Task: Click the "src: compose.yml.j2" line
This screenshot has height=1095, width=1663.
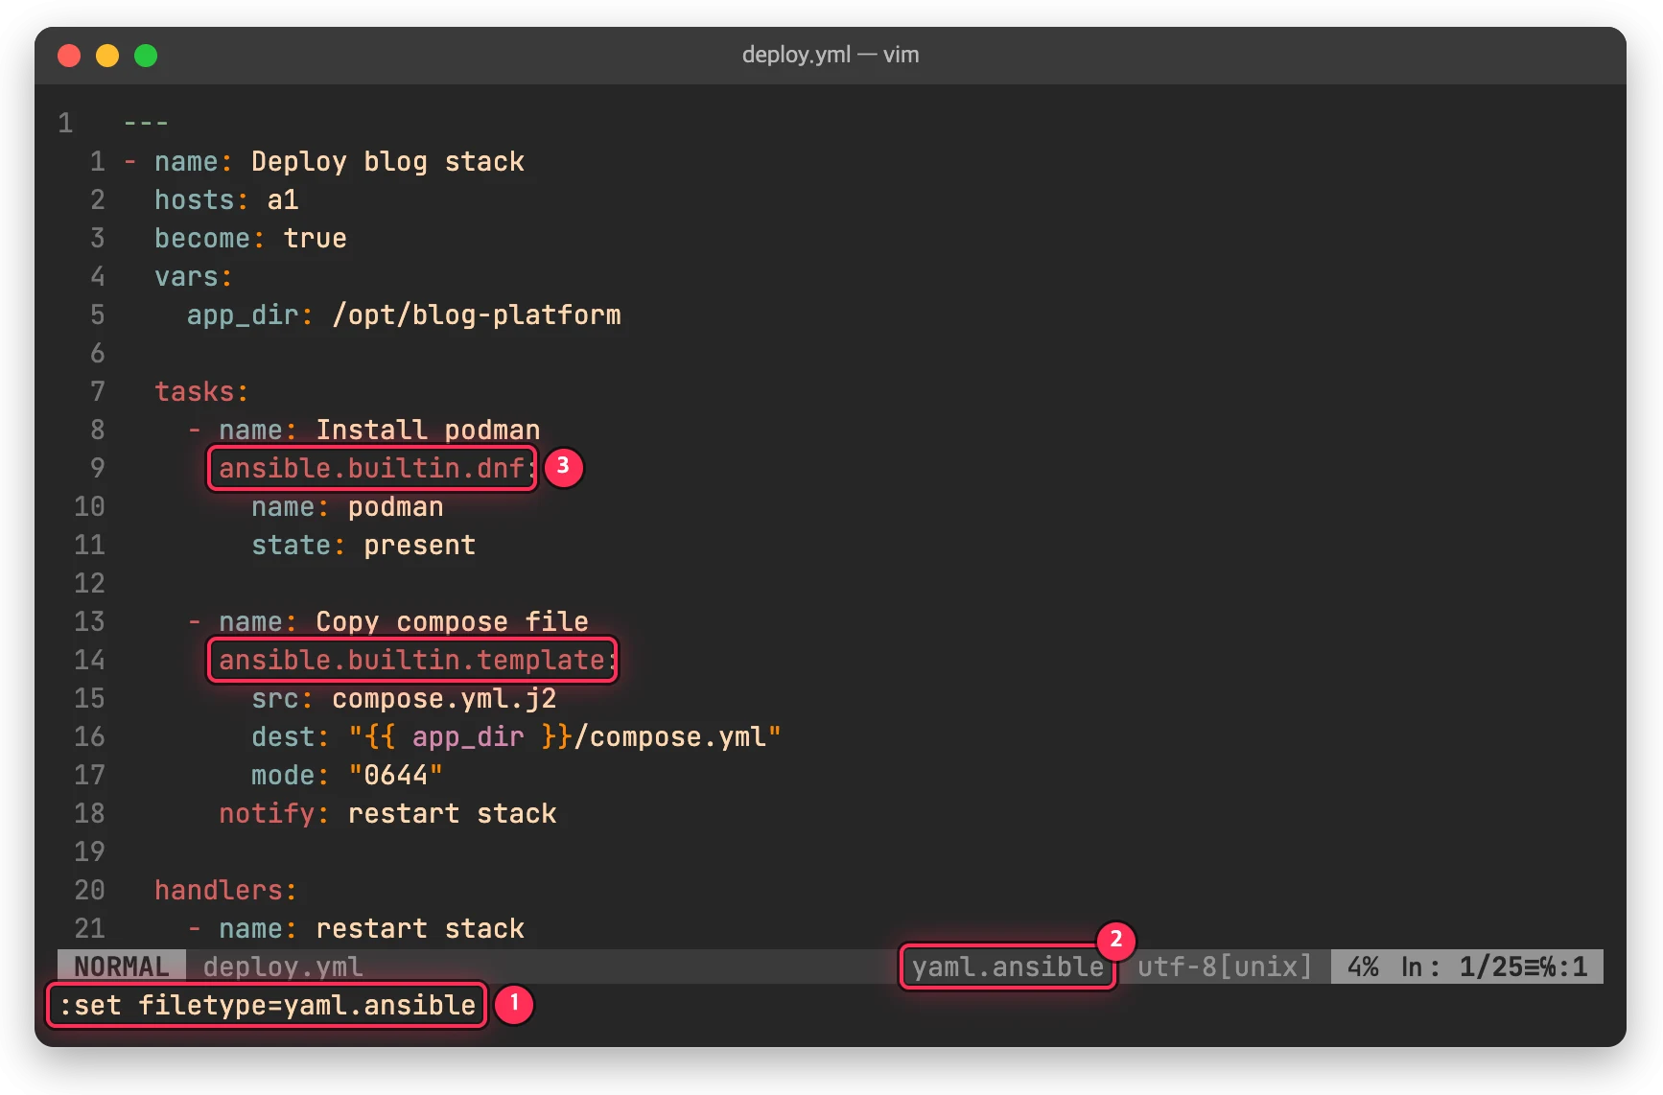Action: (404, 698)
